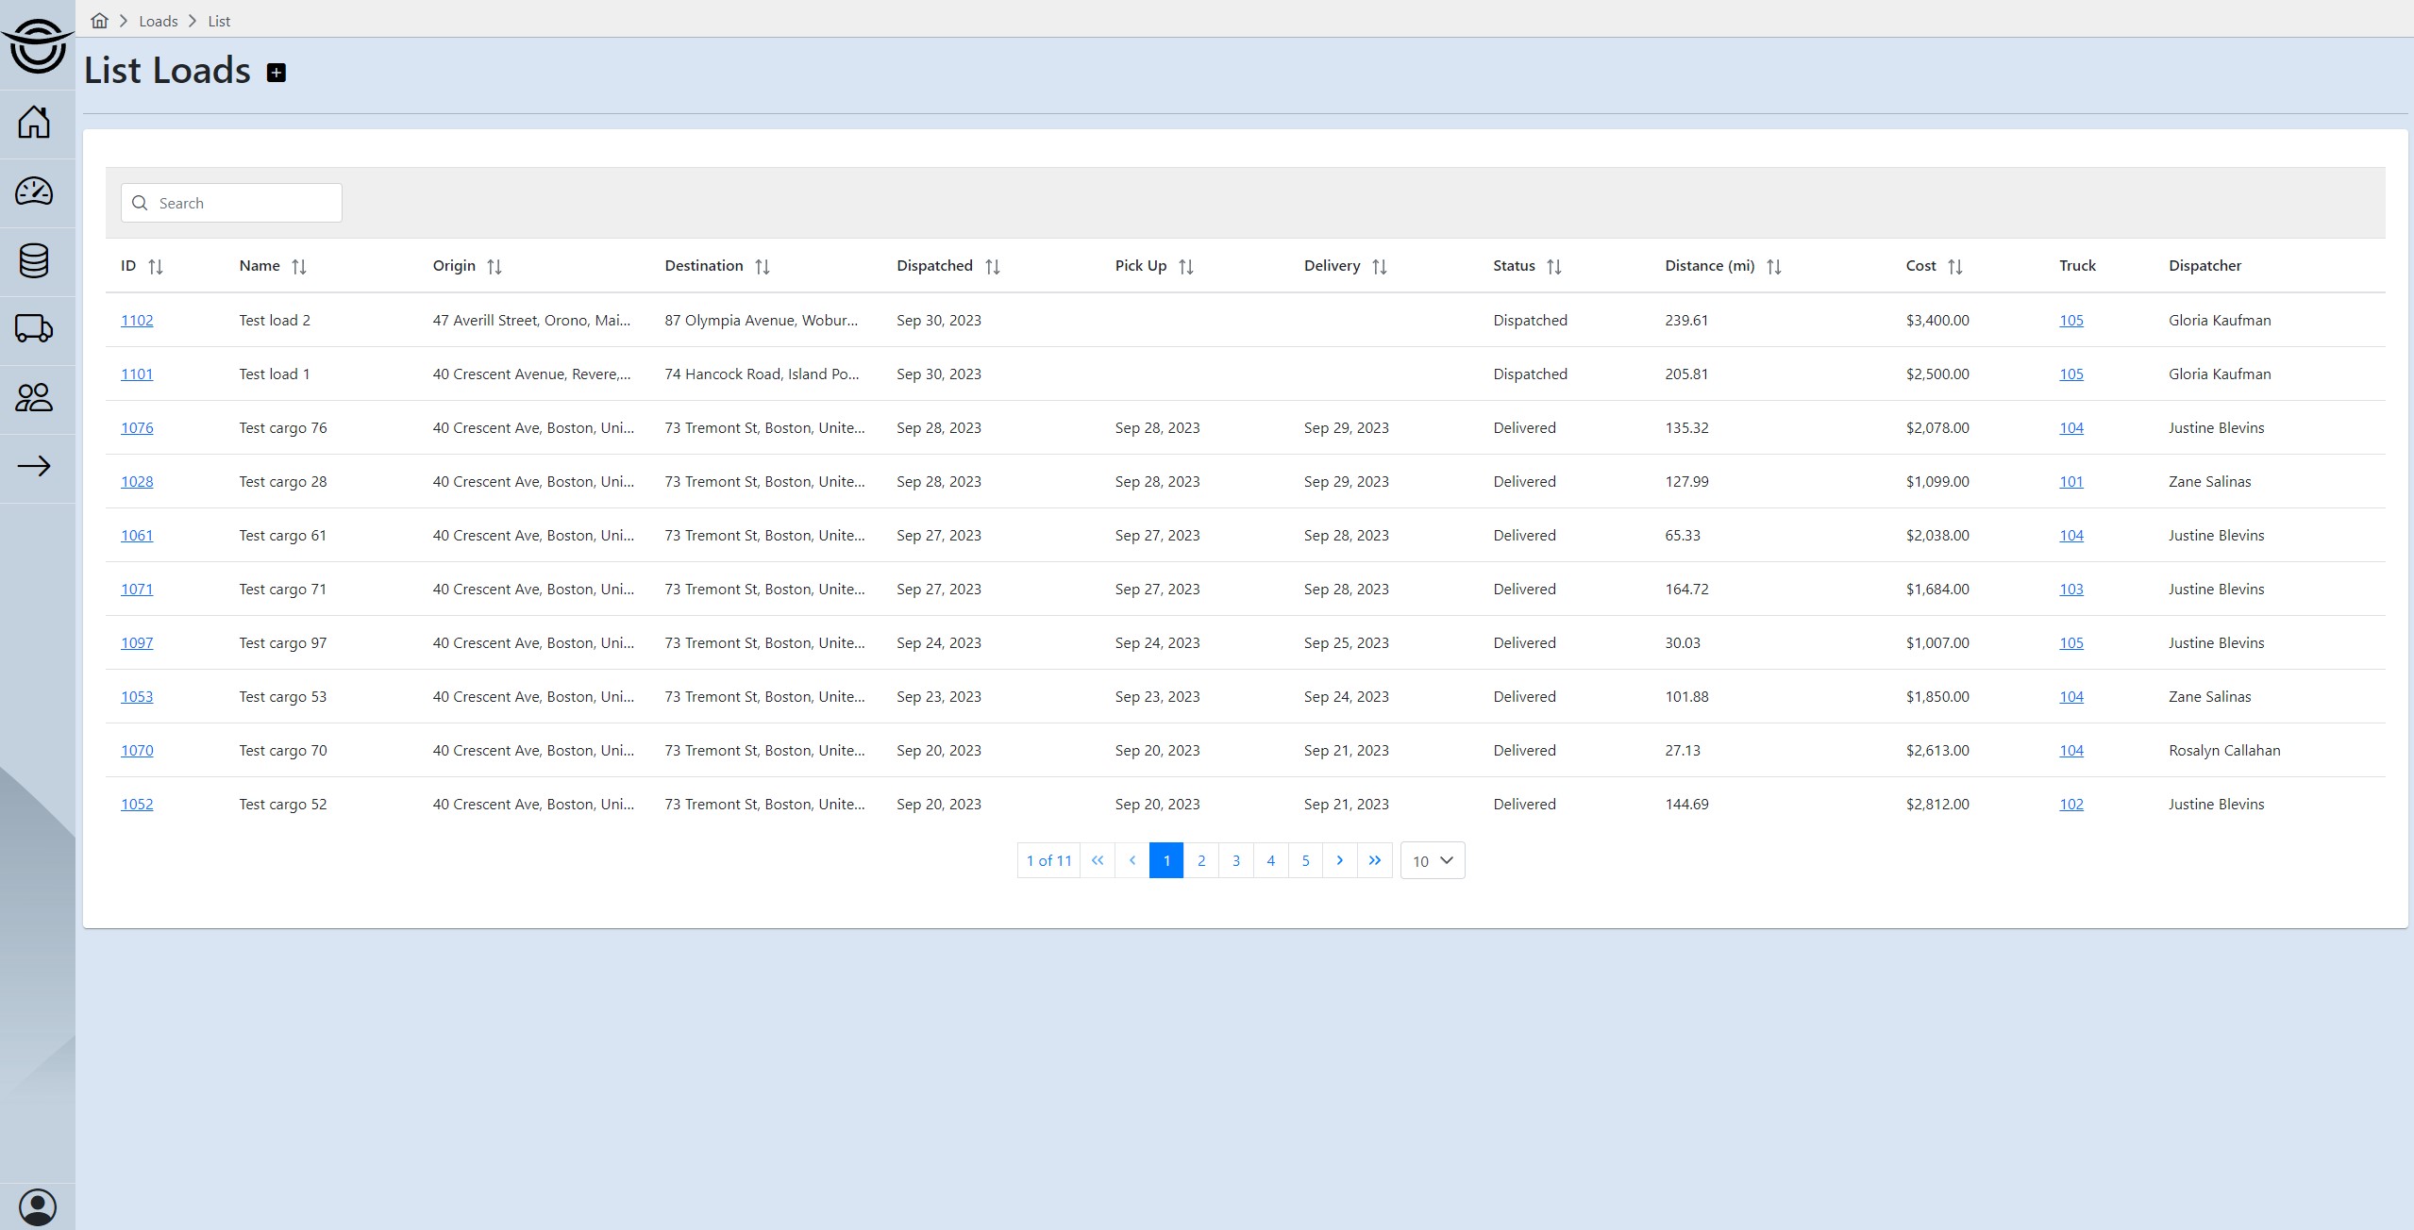Image resolution: width=2414 pixels, height=1230 pixels.
Task: Go to next page chevron
Action: pos(1339,860)
